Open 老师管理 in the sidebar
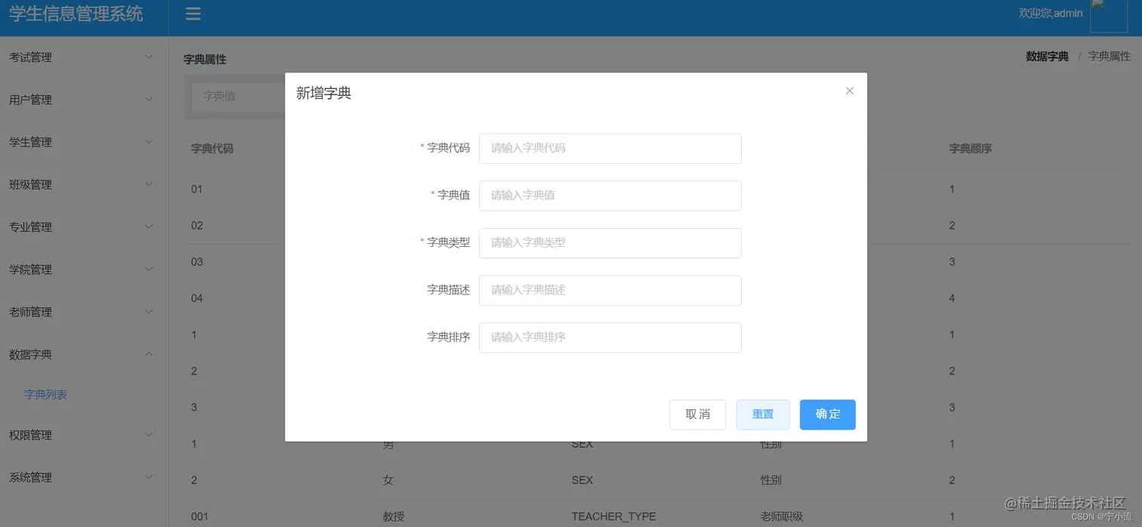The width and height of the screenshot is (1142, 527). 84,311
